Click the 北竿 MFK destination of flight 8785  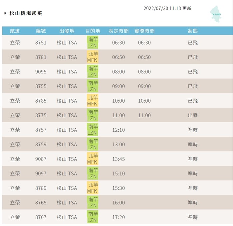click(93, 101)
